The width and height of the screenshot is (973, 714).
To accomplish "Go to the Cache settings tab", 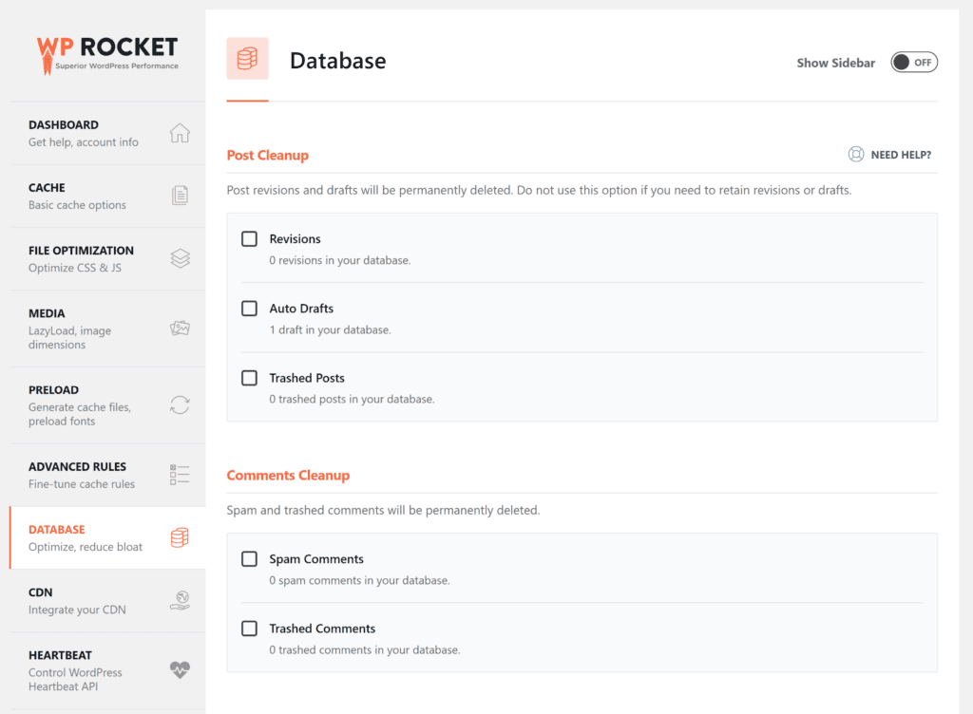I will [x=108, y=196].
